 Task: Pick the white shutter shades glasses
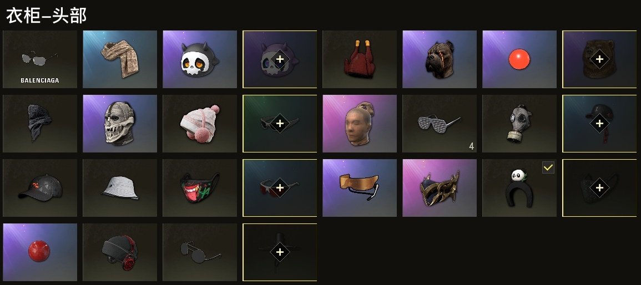tap(440, 124)
